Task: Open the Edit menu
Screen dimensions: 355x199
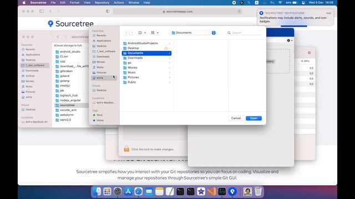Action: tap(63, 3)
